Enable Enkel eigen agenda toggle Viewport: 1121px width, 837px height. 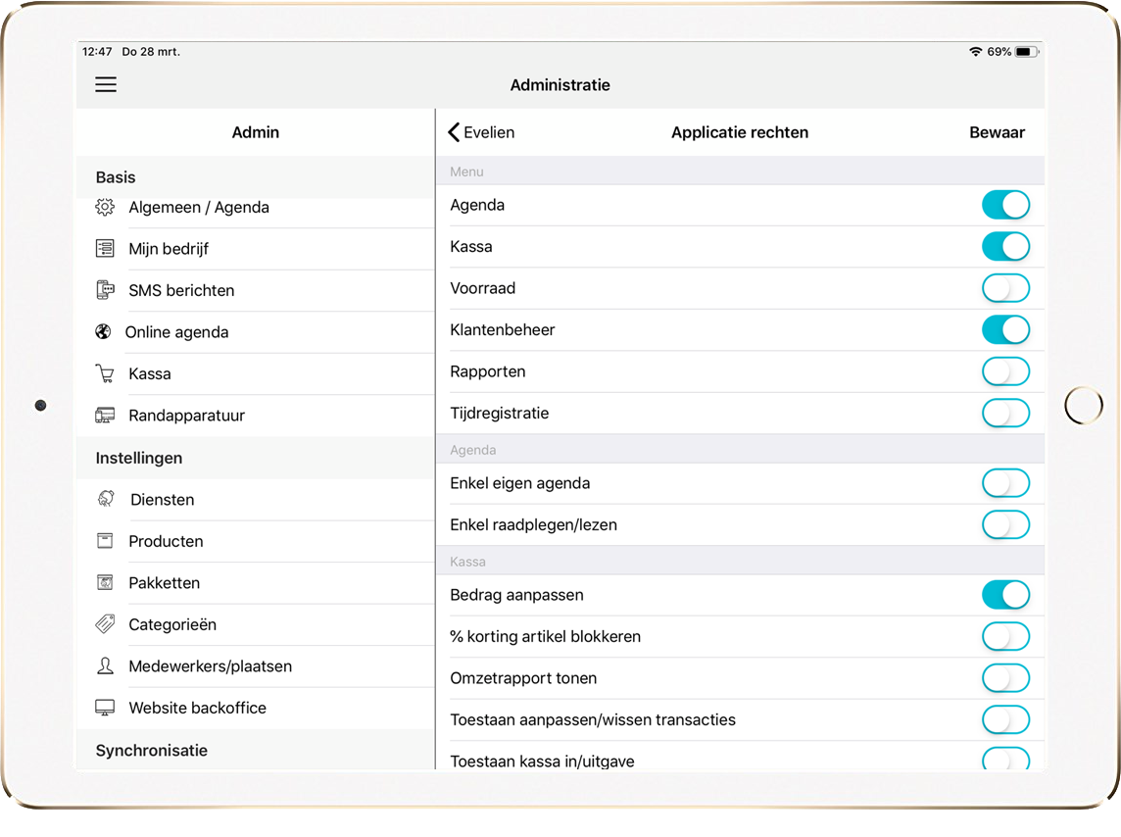pyautogui.click(x=1005, y=483)
